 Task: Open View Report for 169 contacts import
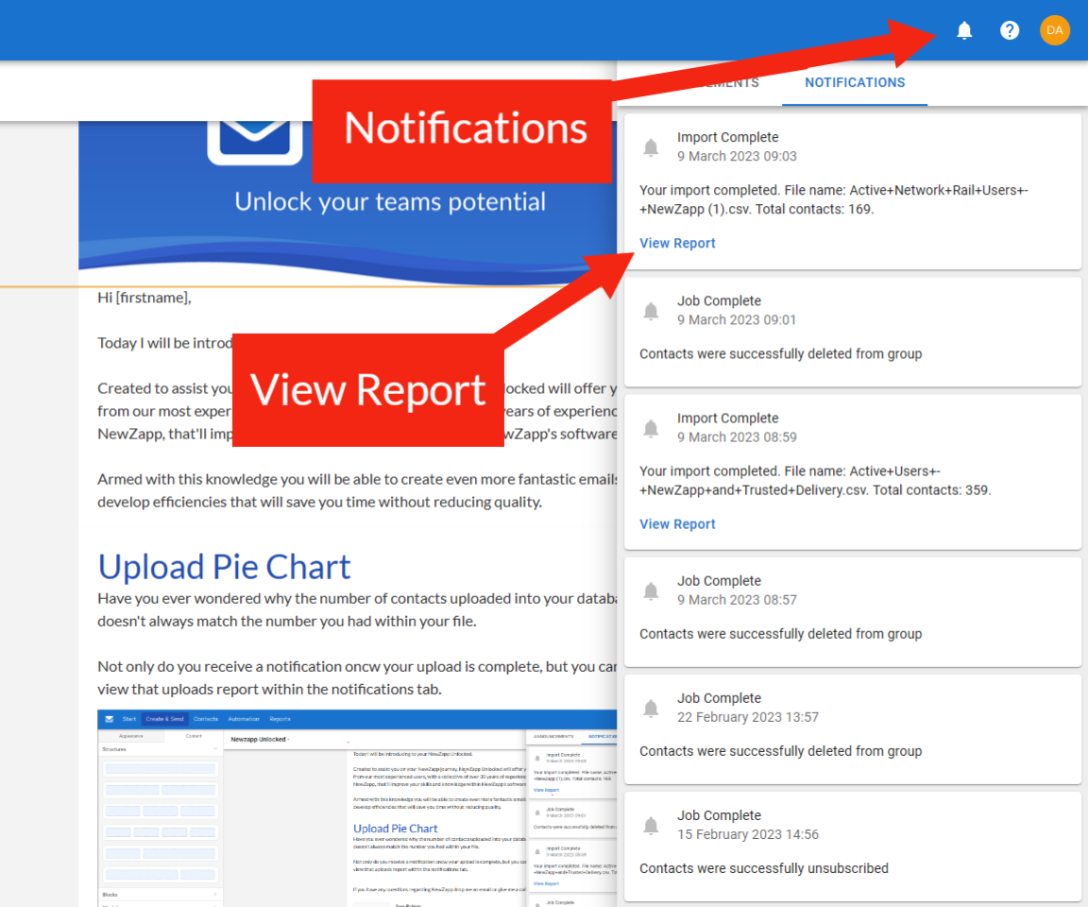coord(677,243)
